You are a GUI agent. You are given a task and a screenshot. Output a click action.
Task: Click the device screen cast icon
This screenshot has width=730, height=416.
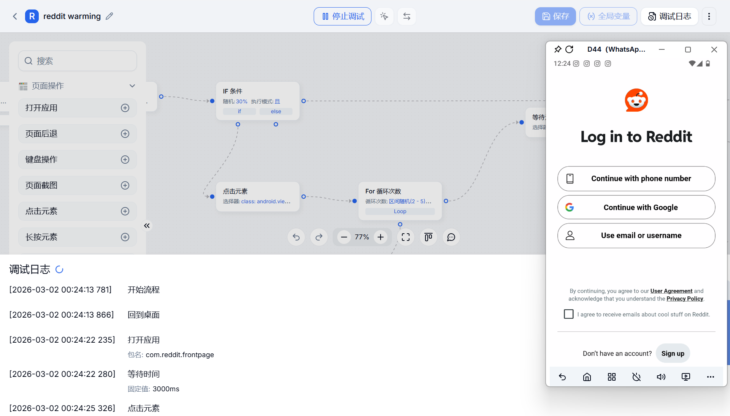pos(686,377)
